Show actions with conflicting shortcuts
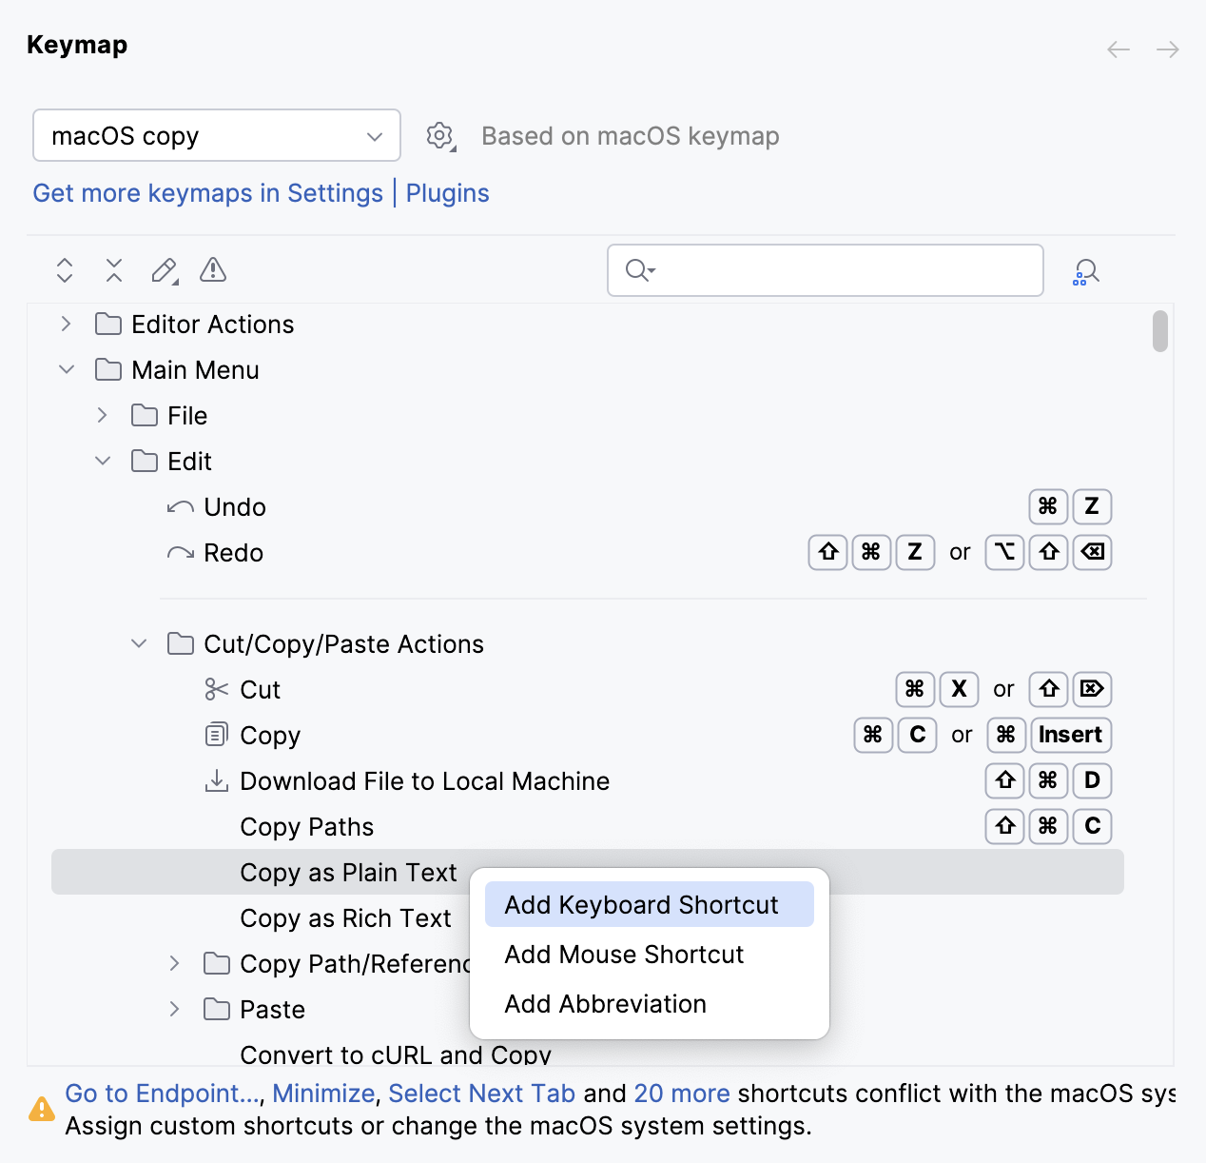This screenshot has height=1163, width=1206. (x=212, y=270)
